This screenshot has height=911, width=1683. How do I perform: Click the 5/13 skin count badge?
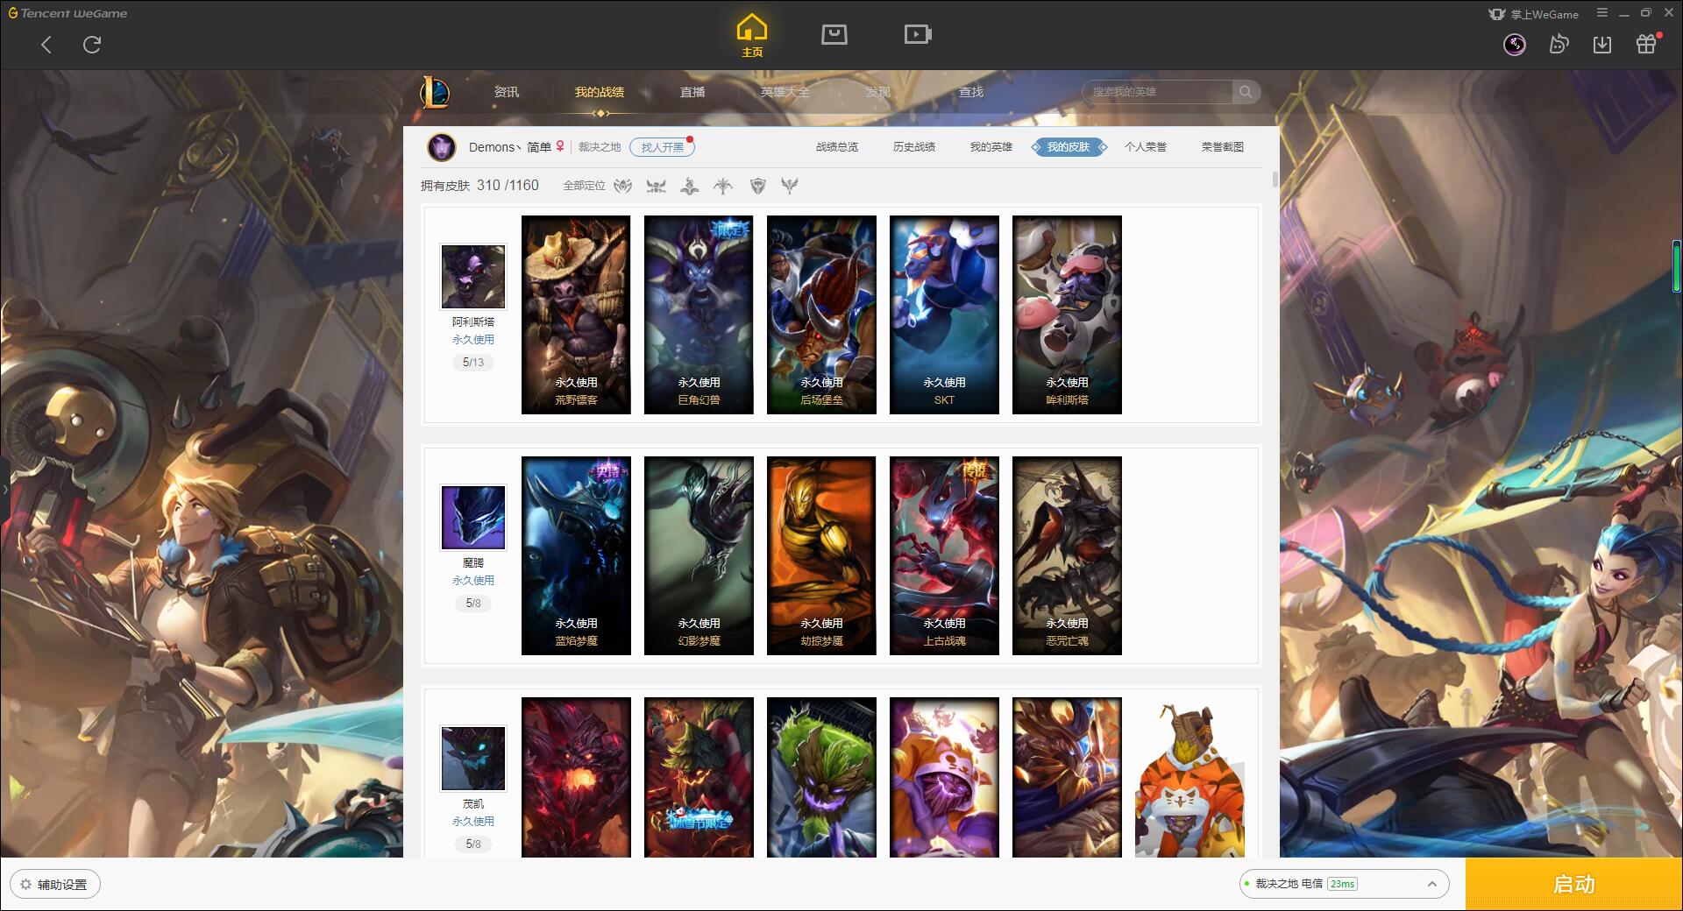[473, 362]
